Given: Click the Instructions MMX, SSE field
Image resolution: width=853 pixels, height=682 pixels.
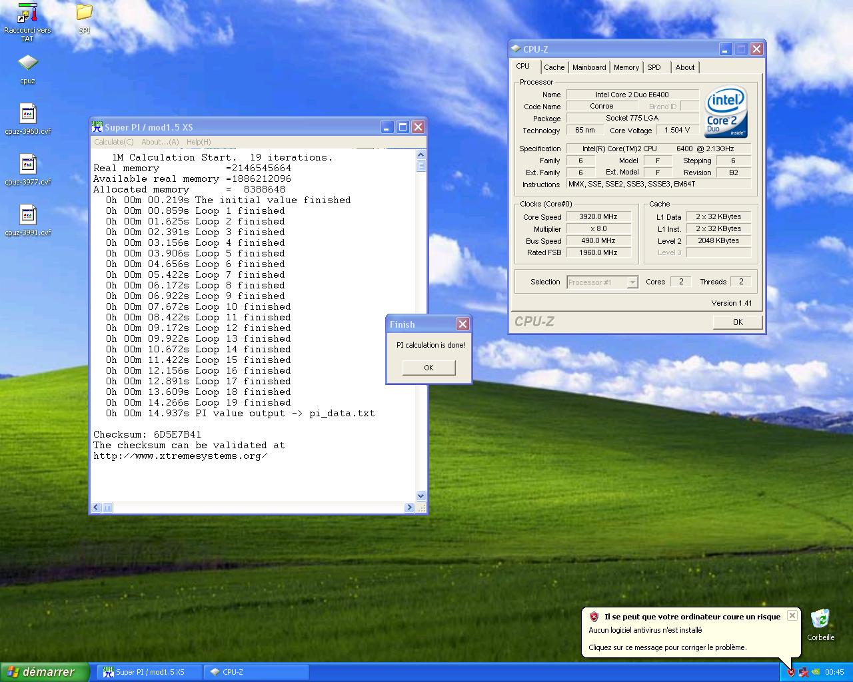Looking at the screenshot, I should [659, 184].
